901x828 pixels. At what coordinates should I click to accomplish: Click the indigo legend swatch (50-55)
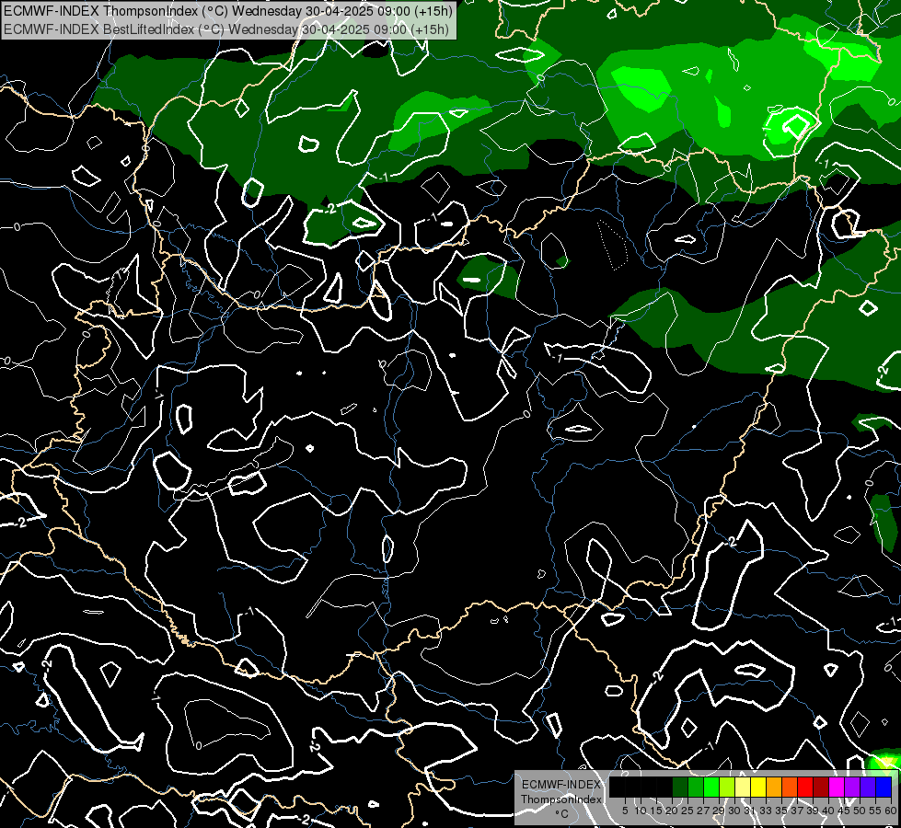click(868, 788)
